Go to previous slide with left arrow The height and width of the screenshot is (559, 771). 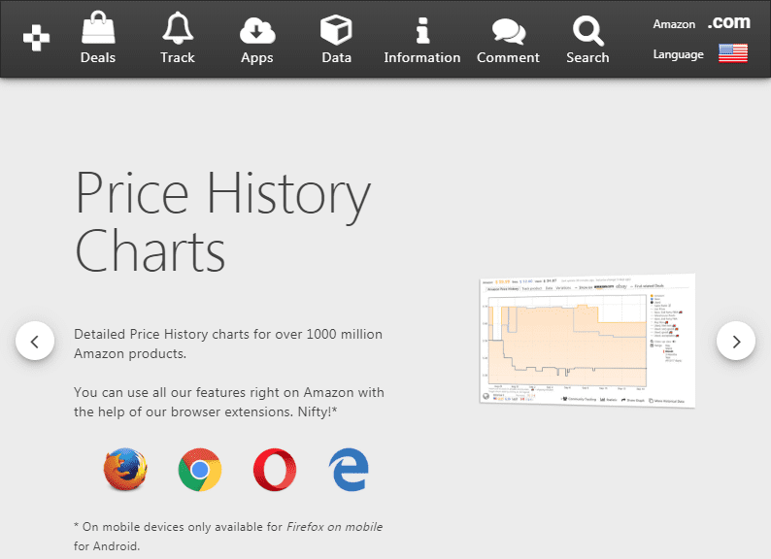(35, 341)
